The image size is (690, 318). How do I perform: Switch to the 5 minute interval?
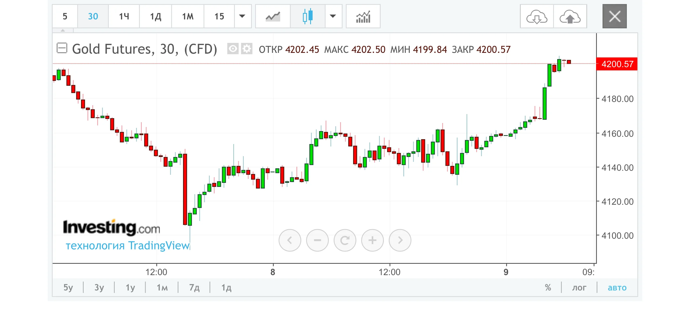click(x=65, y=16)
